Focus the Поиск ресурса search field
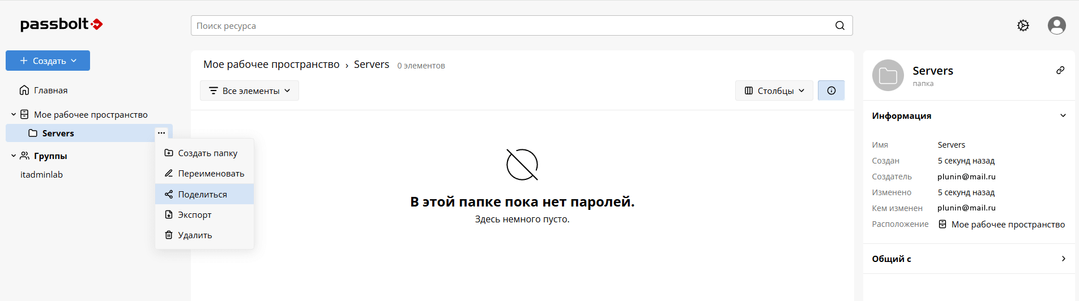The width and height of the screenshot is (1079, 301). (522, 25)
